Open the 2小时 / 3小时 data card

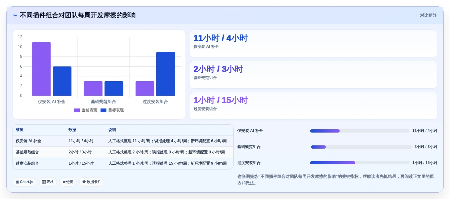click(x=313, y=75)
